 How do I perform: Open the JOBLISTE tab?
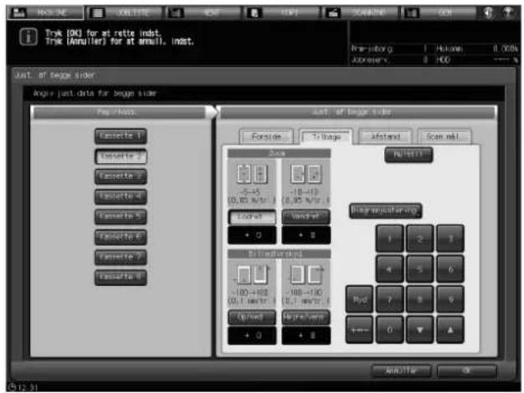coord(126,13)
